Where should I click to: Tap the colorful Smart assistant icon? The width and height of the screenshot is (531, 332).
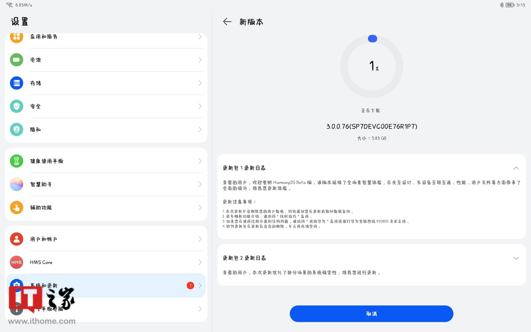point(17,184)
